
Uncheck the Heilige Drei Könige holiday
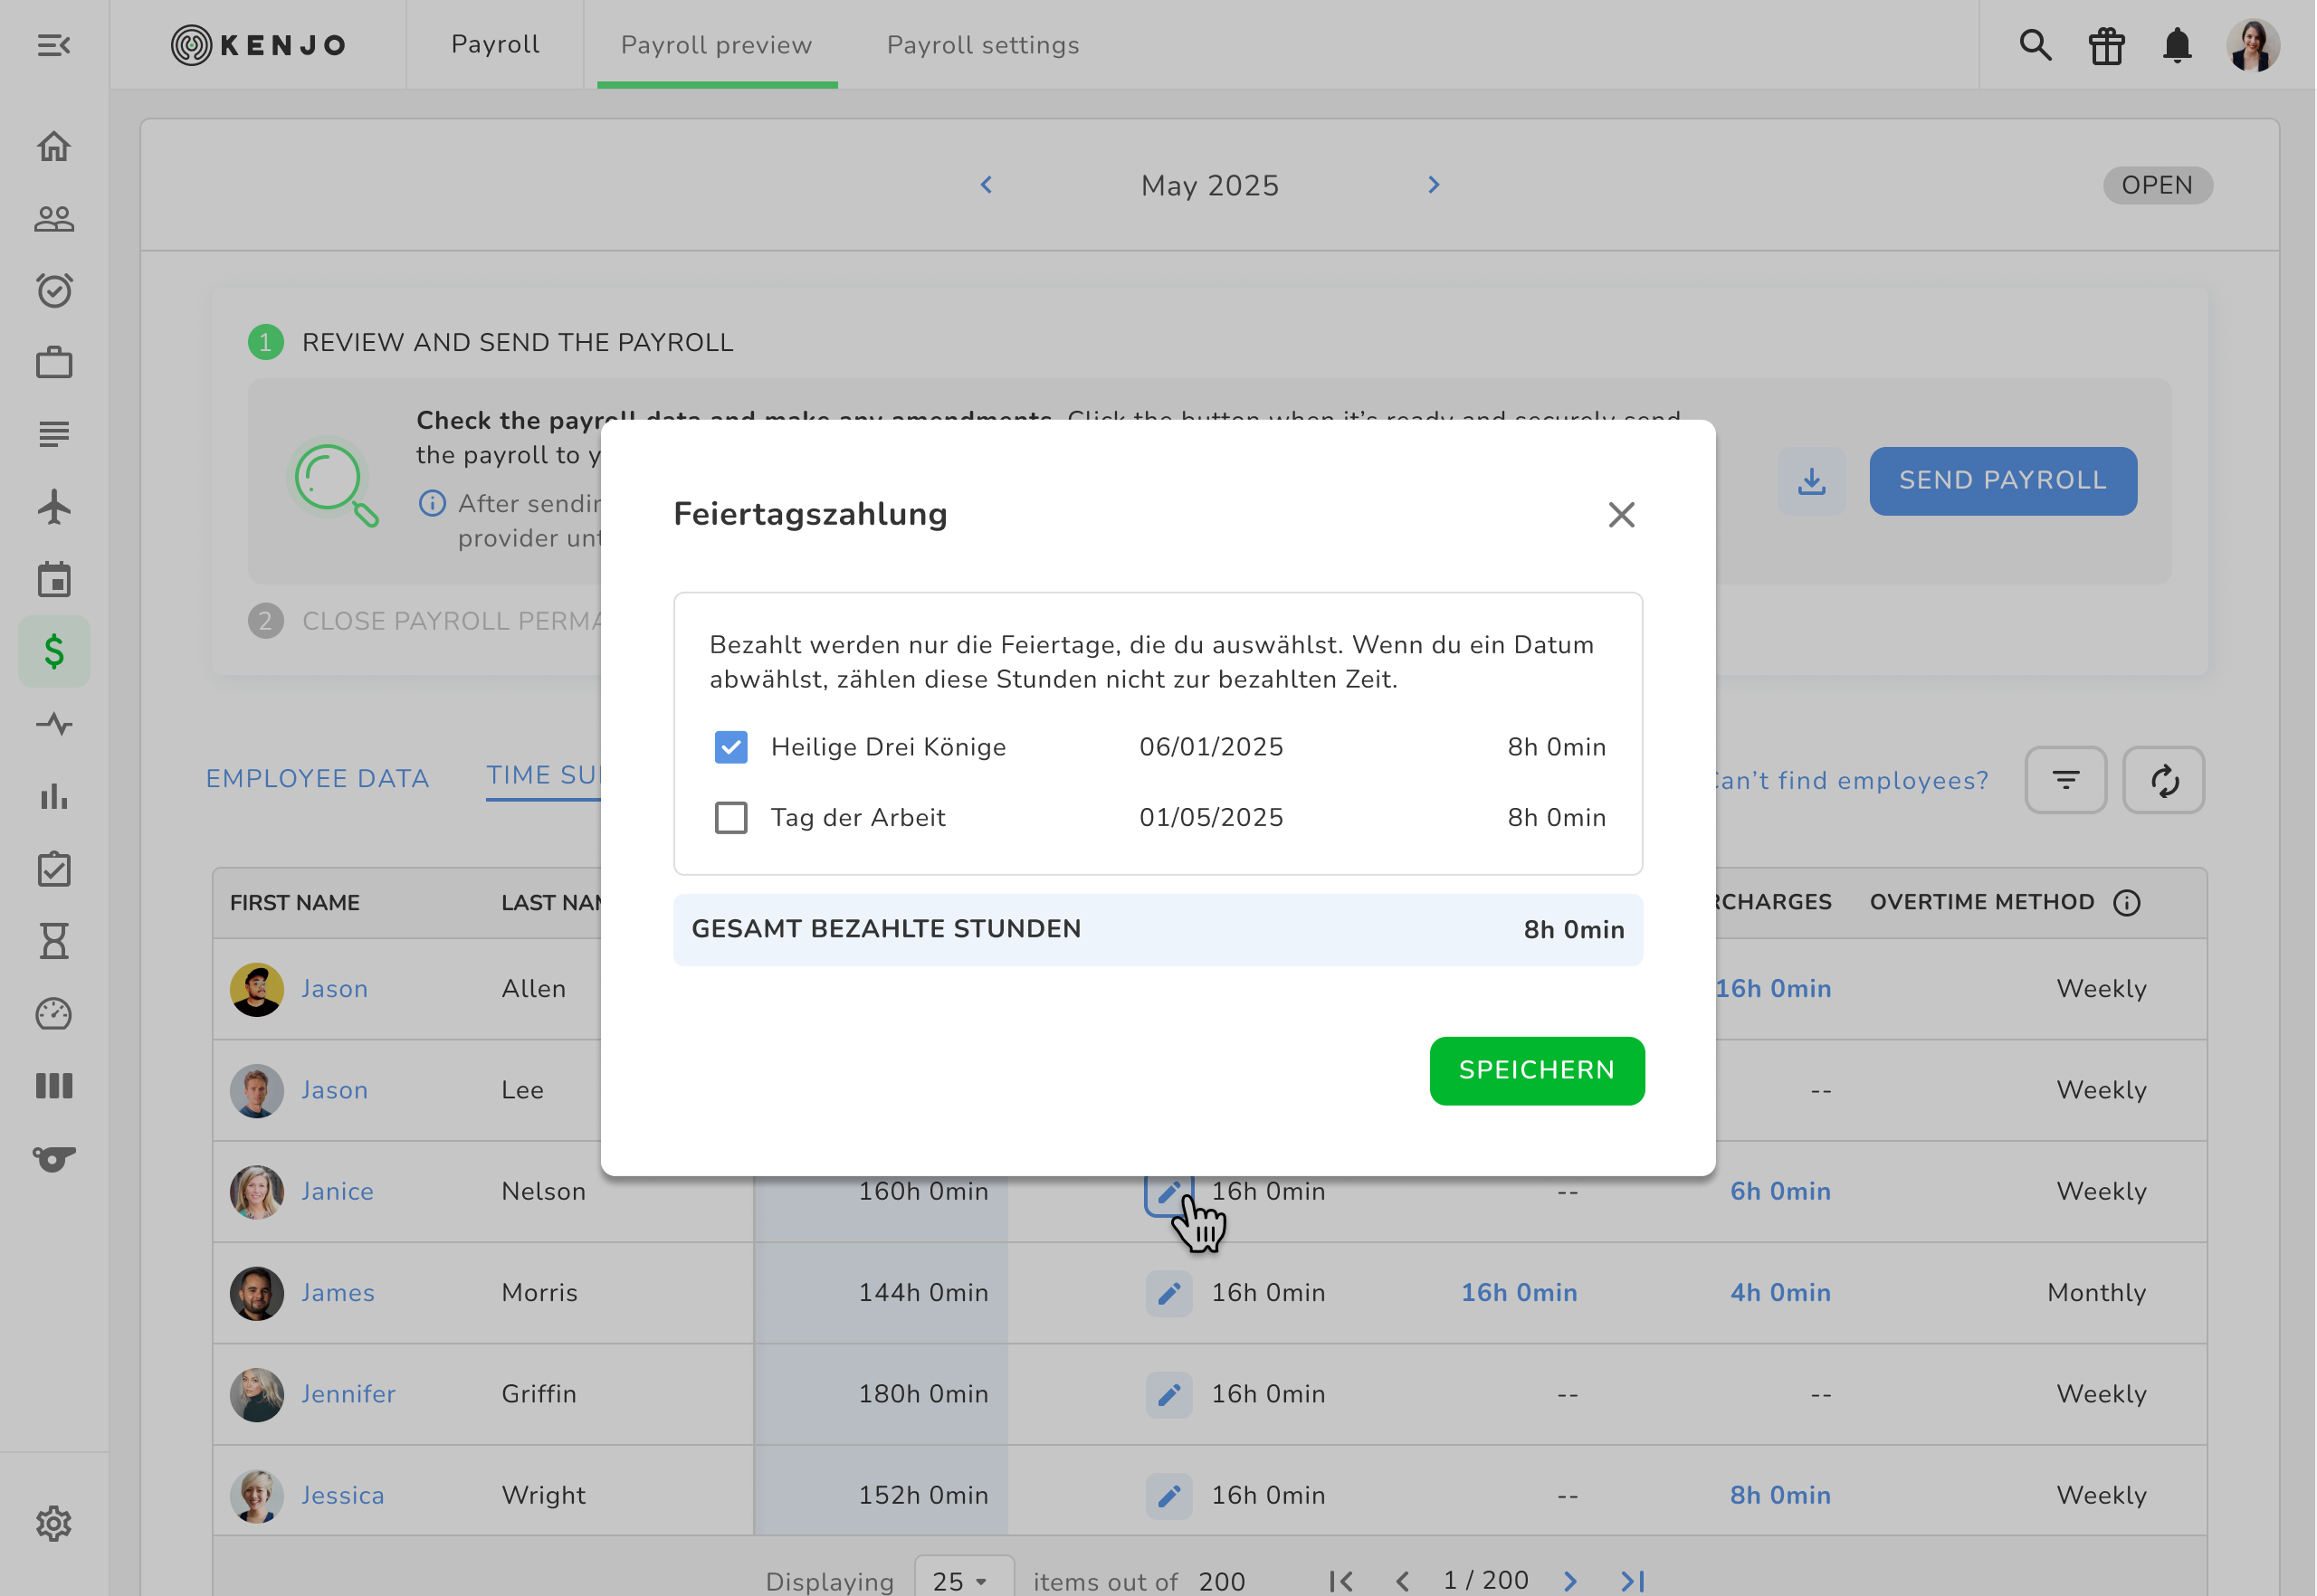tap(731, 747)
